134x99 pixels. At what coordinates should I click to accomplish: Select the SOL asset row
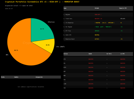[98, 63]
